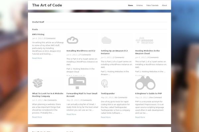Click the Amazon Web Services logo thumbnail
The height and width of the screenshot is (132, 199).
pos(145,40)
